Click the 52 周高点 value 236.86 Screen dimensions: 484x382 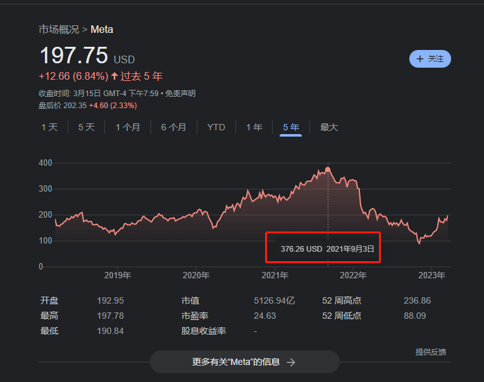click(417, 300)
